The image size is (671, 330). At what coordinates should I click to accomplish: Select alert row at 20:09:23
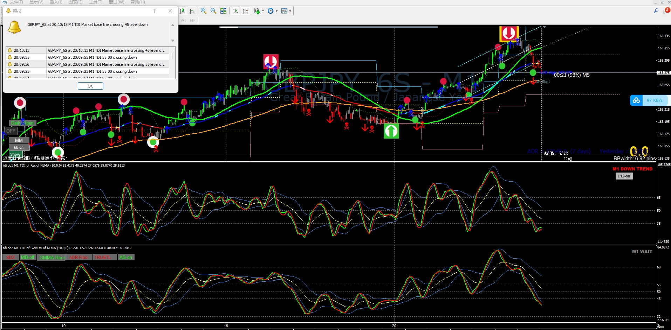pyautogui.click(x=88, y=71)
